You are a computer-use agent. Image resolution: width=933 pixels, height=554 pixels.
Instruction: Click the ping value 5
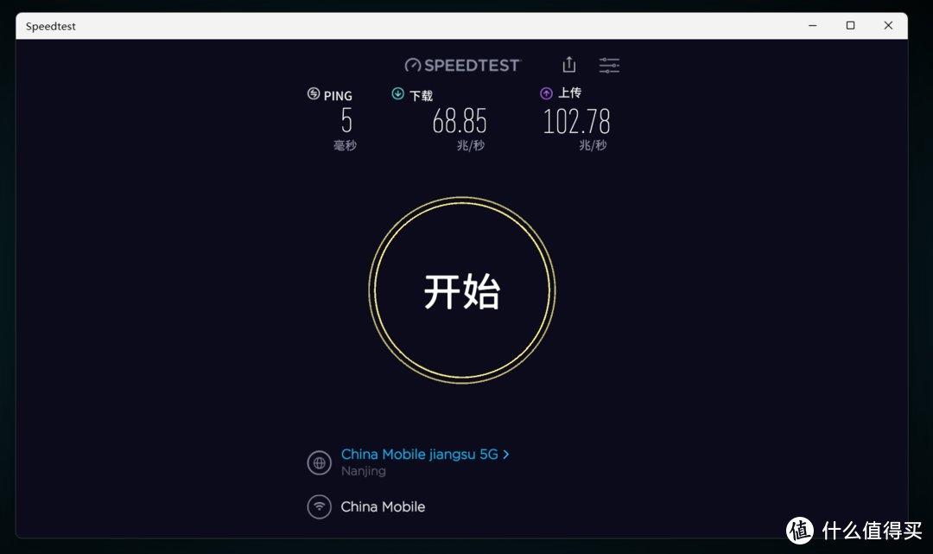346,122
